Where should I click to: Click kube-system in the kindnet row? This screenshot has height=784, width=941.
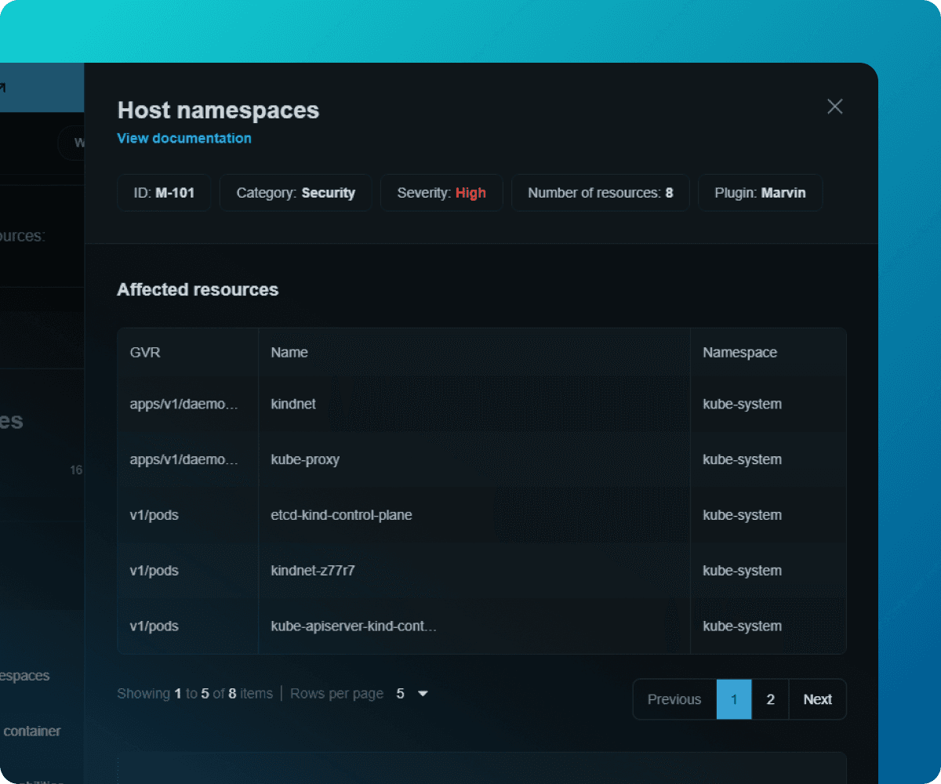[x=742, y=405]
